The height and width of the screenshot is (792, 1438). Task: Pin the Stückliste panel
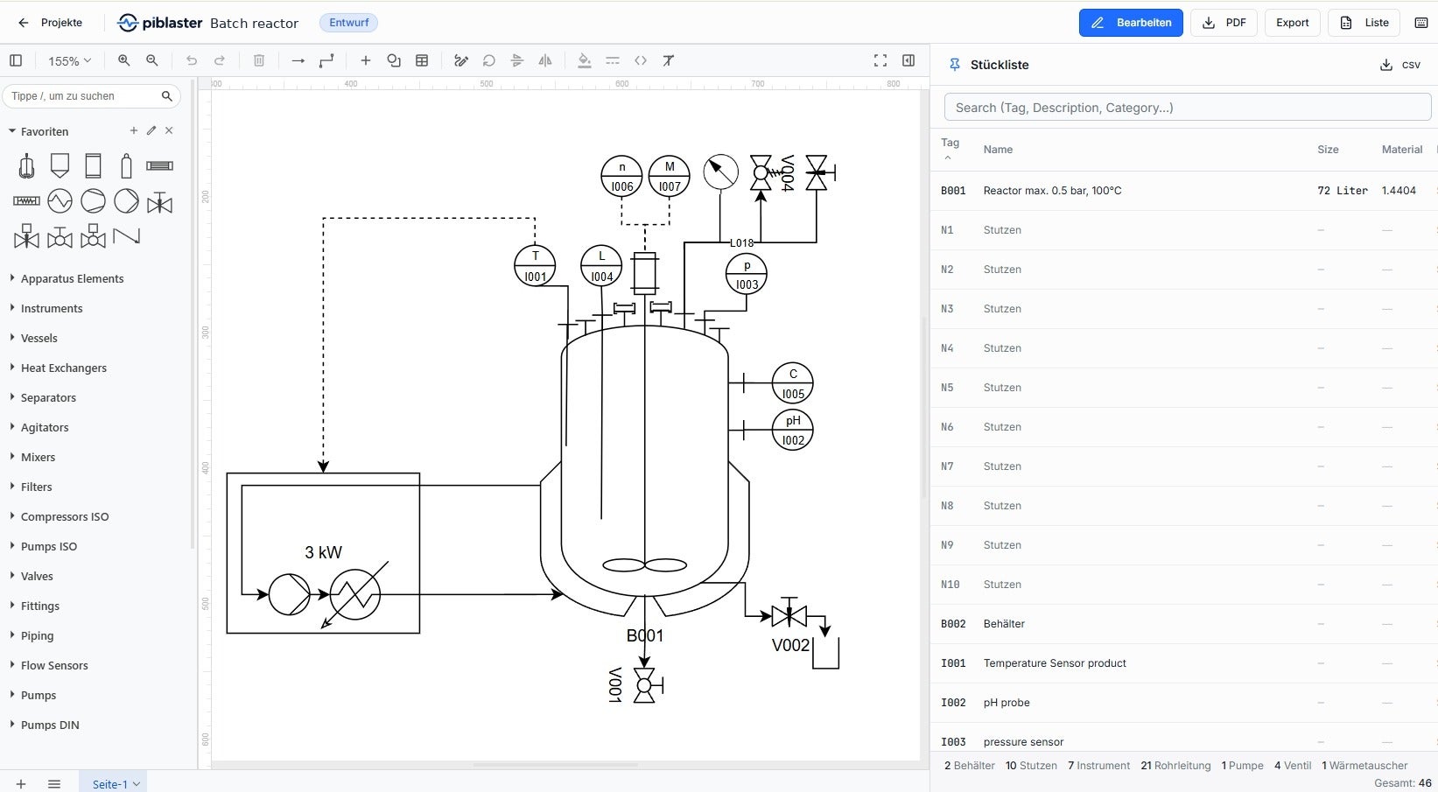955,65
